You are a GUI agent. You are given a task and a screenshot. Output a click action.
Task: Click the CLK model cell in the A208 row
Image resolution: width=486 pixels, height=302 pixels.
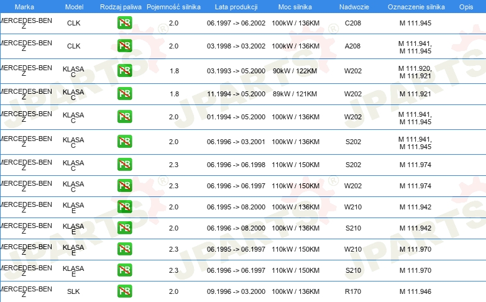(x=73, y=46)
